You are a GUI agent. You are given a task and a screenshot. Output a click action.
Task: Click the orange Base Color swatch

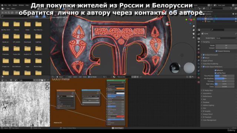pyautogui.click(x=120, y=88)
